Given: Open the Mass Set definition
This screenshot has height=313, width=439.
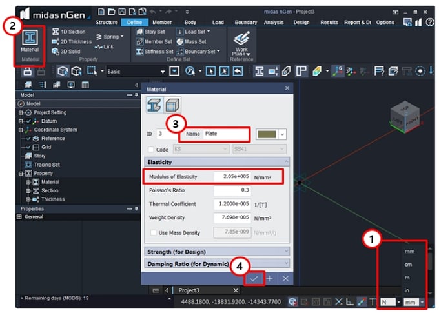Looking at the screenshot, I should pyautogui.click(x=192, y=41).
